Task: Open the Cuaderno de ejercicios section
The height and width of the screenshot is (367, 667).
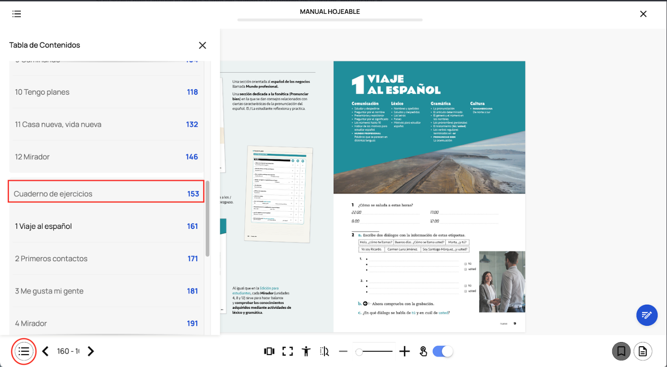Action: (106, 194)
